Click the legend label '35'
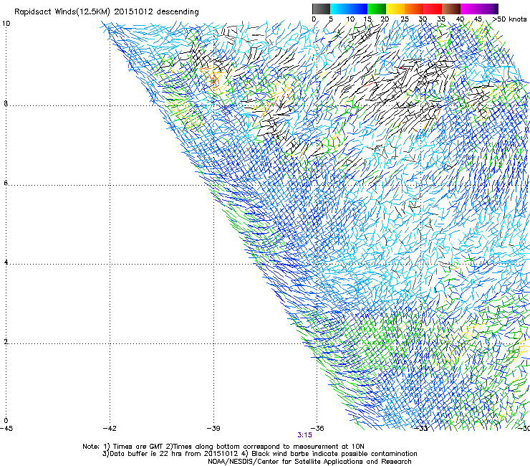Image resolution: width=530 pixels, height=466 pixels. click(x=441, y=19)
